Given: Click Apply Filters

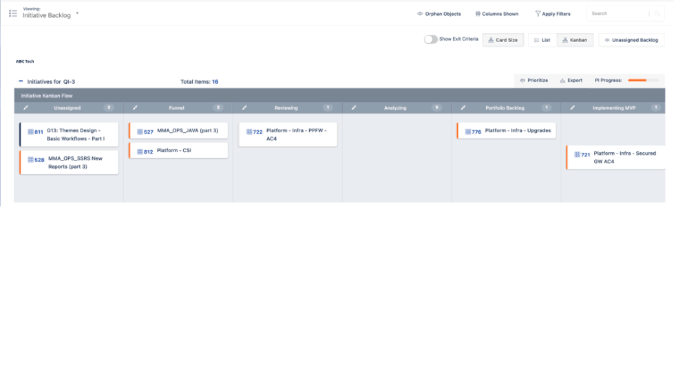Looking at the screenshot, I should tap(553, 14).
